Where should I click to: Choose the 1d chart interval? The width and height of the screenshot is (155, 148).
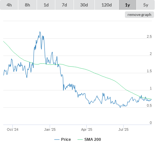[x=46, y=5]
